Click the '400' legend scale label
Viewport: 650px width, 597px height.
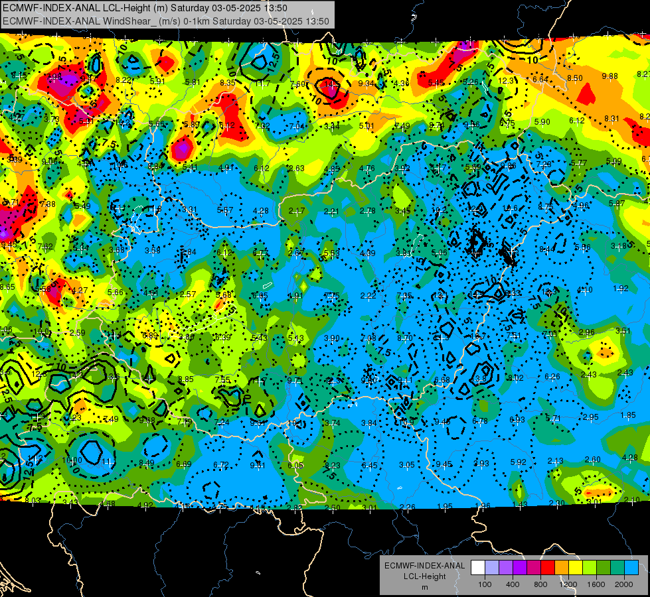point(513,584)
